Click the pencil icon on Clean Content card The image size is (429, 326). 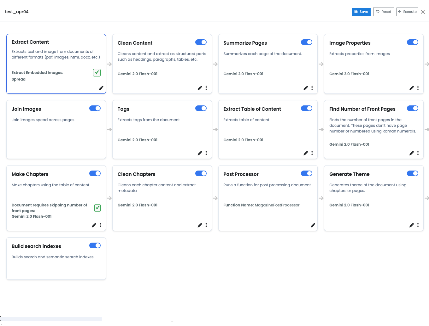pyautogui.click(x=200, y=88)
